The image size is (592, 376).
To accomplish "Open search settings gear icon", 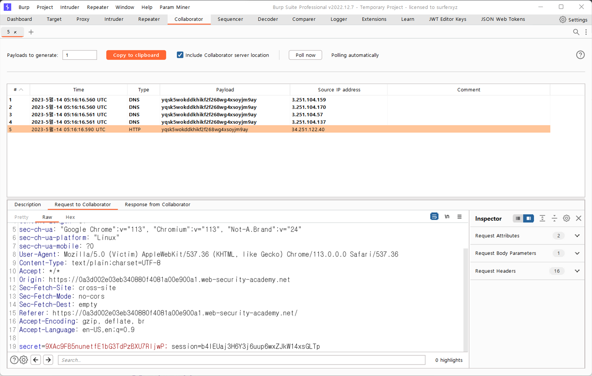I will click(x=24, y=360).
